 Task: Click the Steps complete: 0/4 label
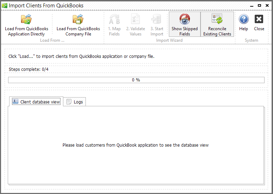click(28, 69)
